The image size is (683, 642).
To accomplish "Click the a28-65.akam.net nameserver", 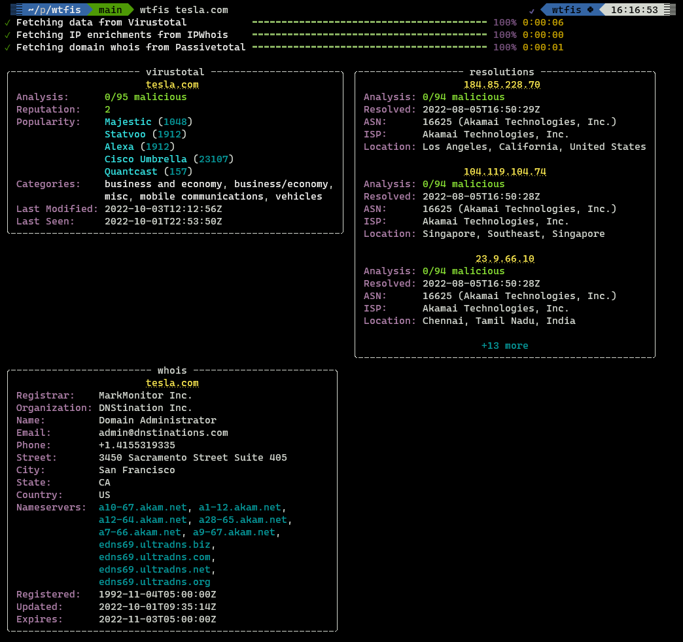I will click(243, 520).
